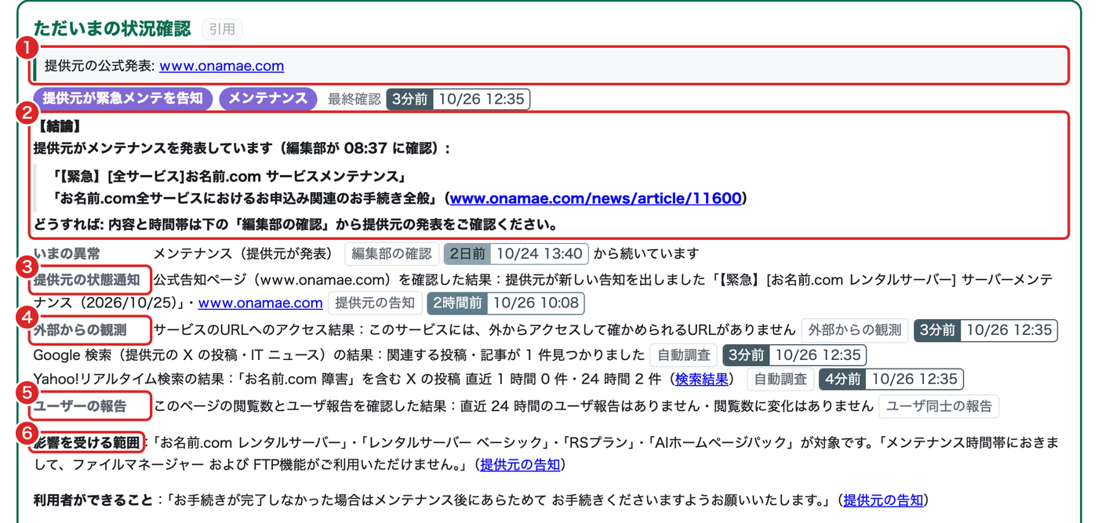
Task: Click the 3分前 badge in the Google 検索 row
Action: pos(746,355)
